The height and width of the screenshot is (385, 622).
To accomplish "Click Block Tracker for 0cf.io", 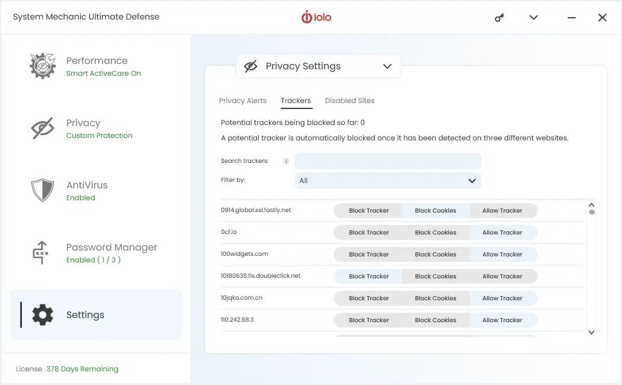I will tap(368, 233).
